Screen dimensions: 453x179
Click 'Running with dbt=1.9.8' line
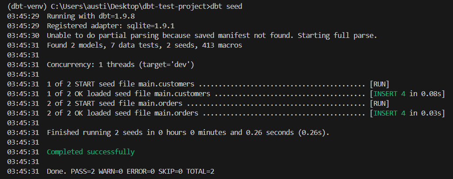91,16
